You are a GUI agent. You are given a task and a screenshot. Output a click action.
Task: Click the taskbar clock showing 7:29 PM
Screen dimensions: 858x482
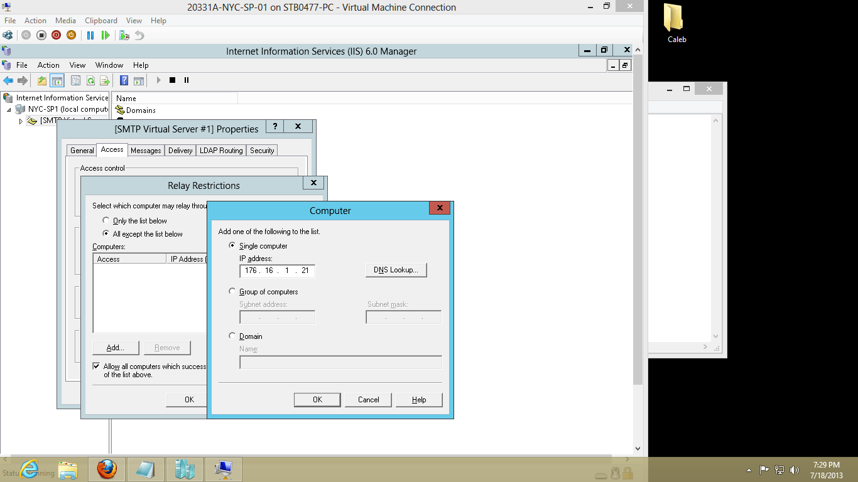[826, 469]
